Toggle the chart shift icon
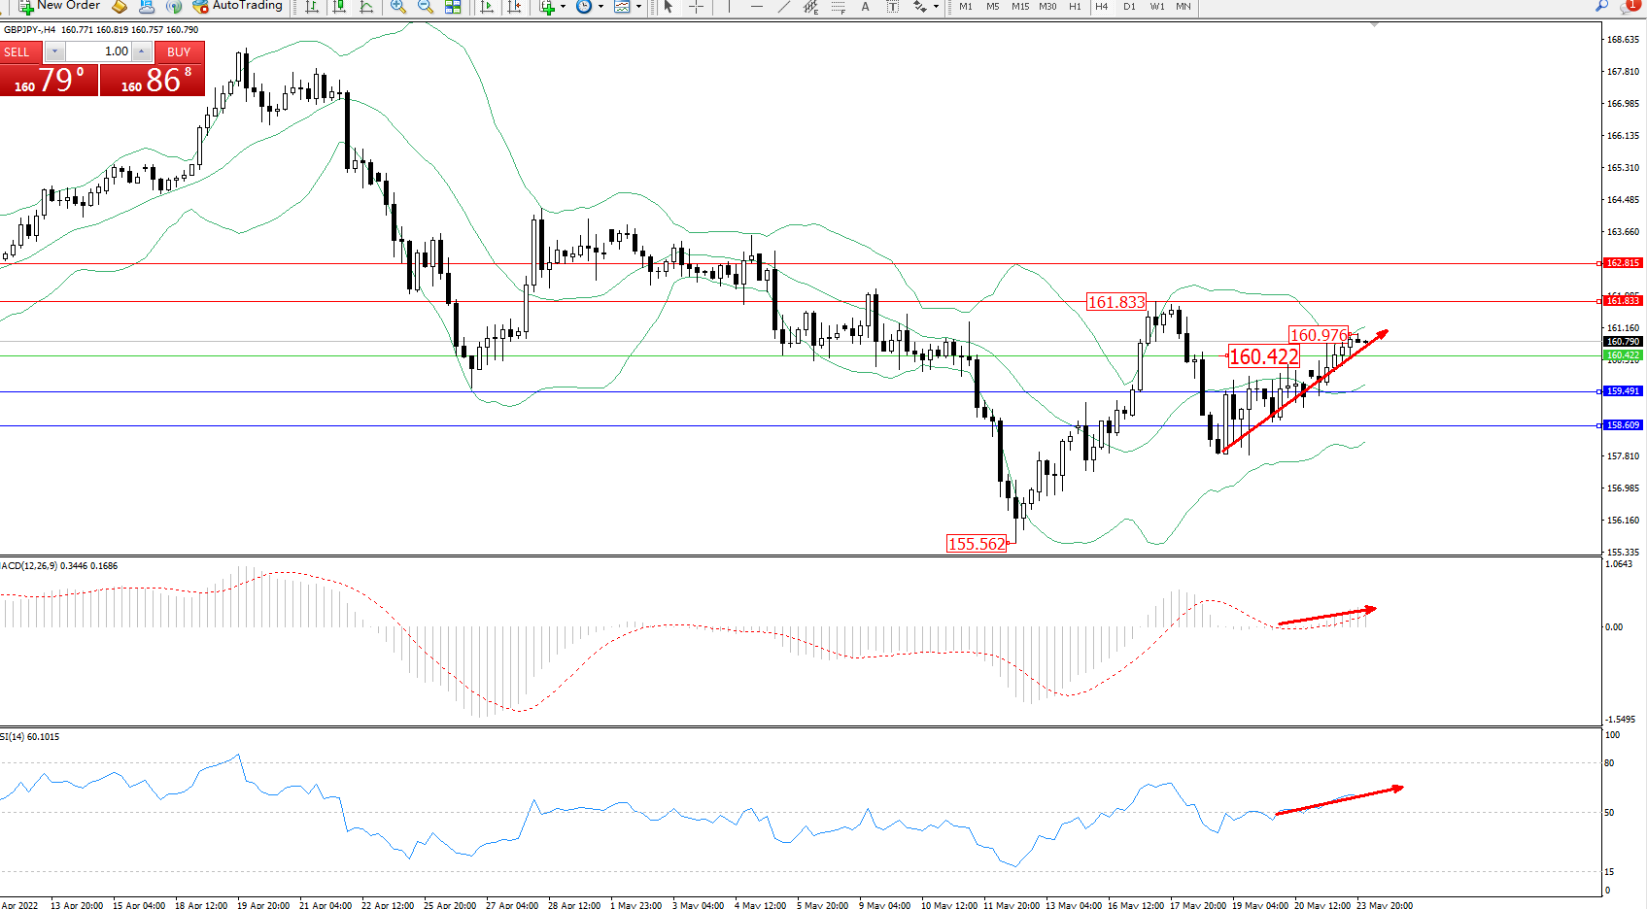The width and height of the screenshot is (1647, 909). (x=514, y=7)
